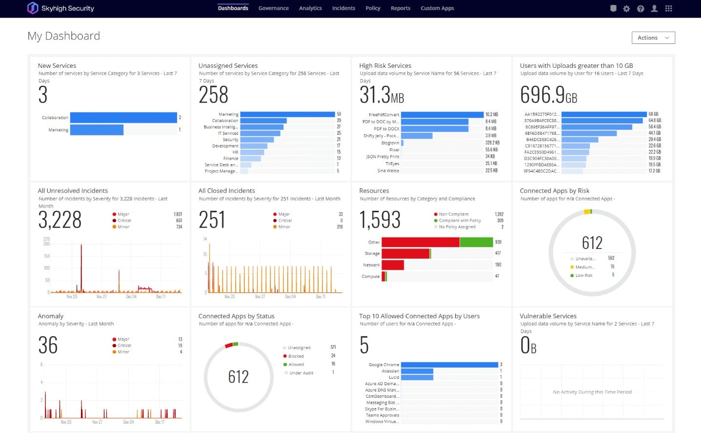Viewport: 701px width, 433px height.
Task: Open the Governance menu
Action: click(273, 8)
